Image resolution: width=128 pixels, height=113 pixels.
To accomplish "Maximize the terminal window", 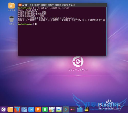I will click(26, 5).
